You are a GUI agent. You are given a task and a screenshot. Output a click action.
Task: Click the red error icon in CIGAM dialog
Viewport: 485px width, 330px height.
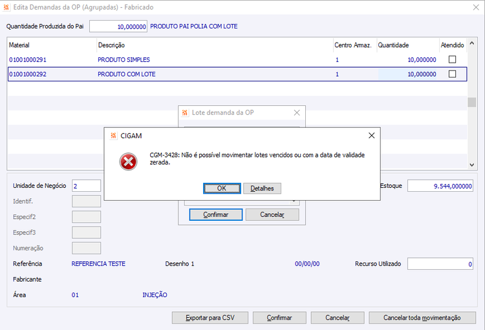pos(129,161)
